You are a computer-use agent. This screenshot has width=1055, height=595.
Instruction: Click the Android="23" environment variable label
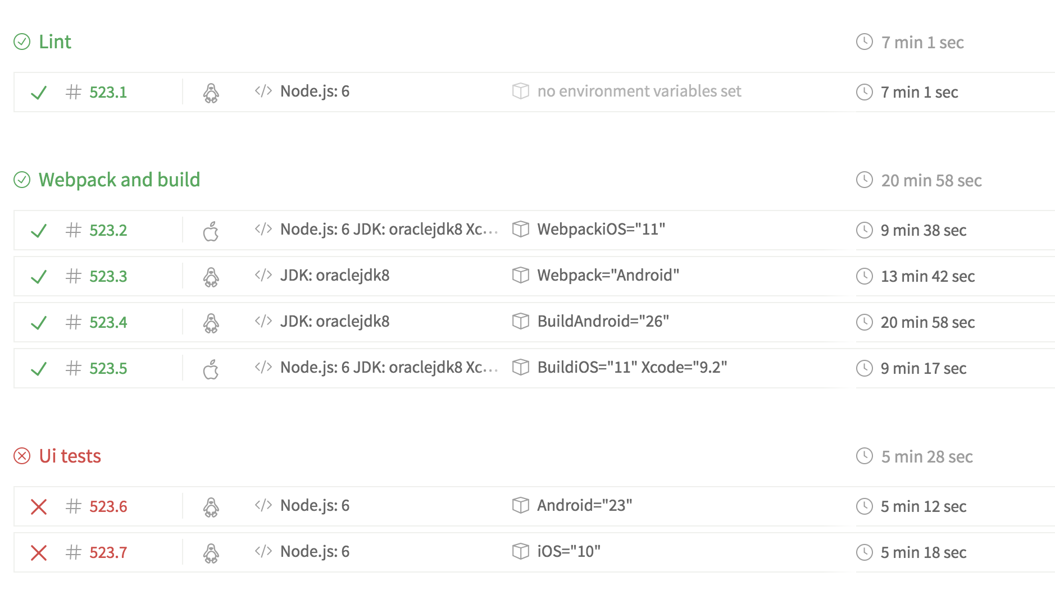[585, 506]
